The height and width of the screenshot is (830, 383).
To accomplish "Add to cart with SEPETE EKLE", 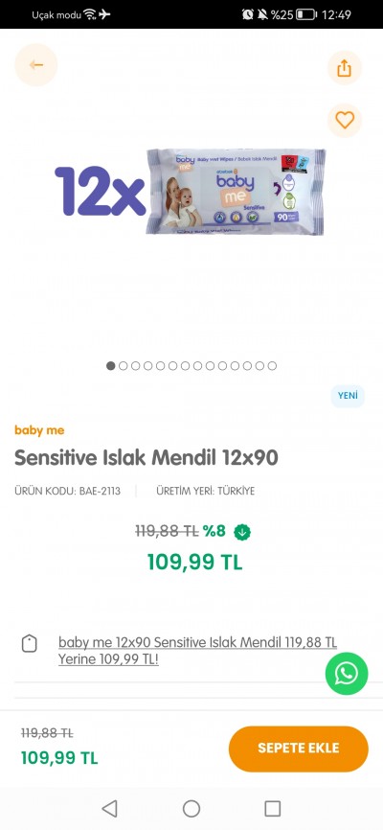I will click(299, 749).
